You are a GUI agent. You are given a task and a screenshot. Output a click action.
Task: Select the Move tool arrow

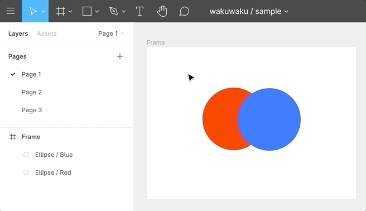pyautogui.click(x=33, y=11)
